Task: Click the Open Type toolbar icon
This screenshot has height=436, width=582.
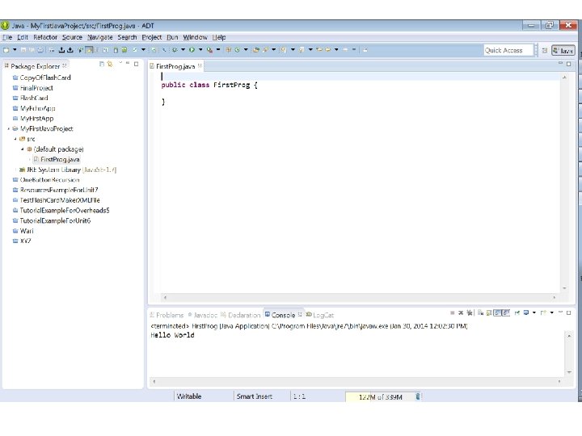Action: 255,50
